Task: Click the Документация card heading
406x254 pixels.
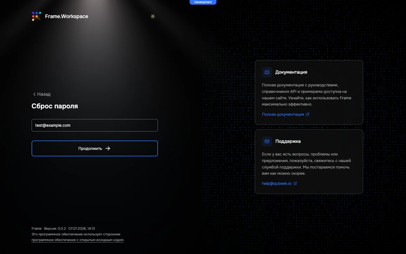Action: [x=291, y=72]
